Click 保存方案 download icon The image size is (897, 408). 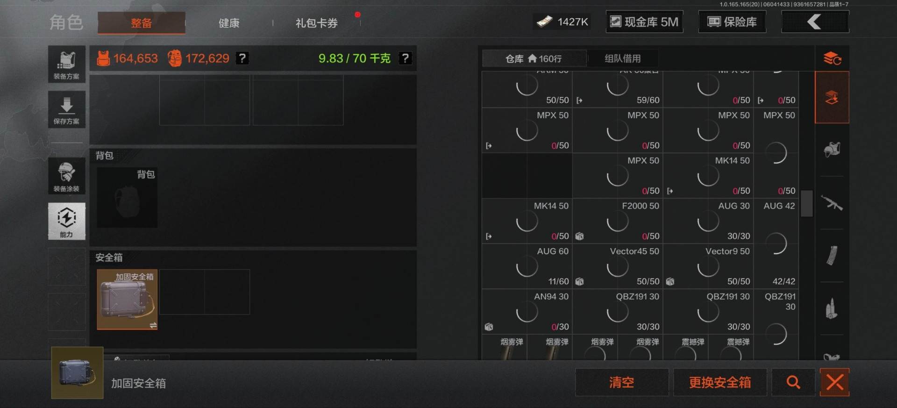(x=66, y=109)
